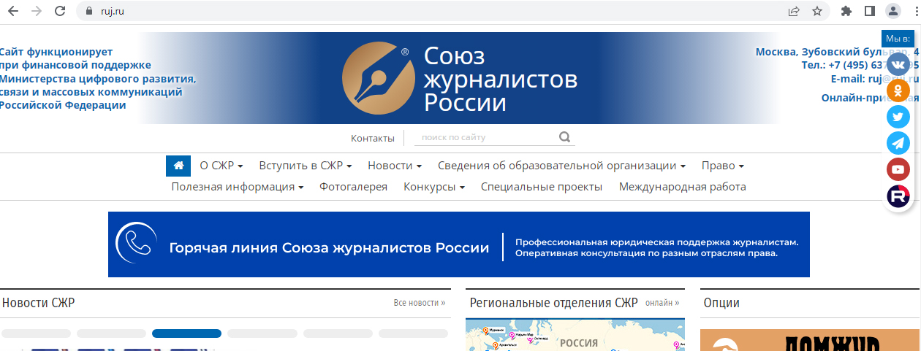Select "Специальные проекты" in navigation
The height and width of the screenshot is (351, 921).
point(541,187)
